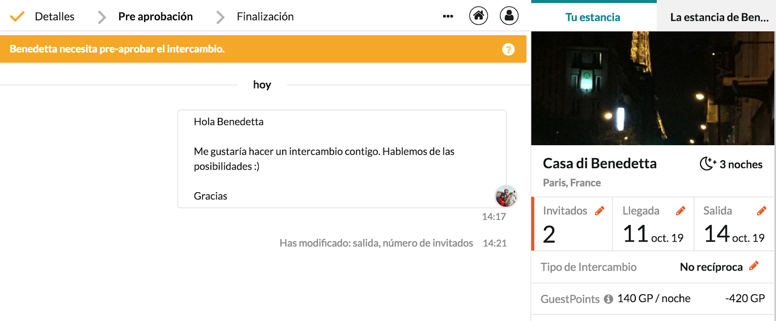Viewport: 776px width, 321px height.
Task: Open the Finalización step
Action: pyautogui.click(x=265, y=16)
